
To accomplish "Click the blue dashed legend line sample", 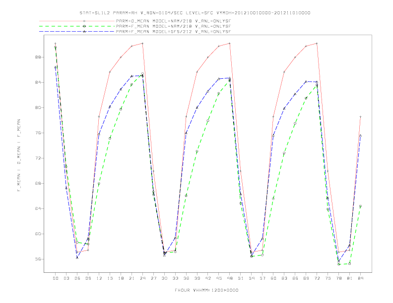I will pos(77,32).
